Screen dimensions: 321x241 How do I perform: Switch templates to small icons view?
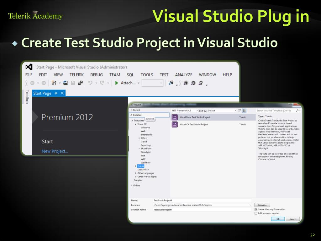point(240,111)
